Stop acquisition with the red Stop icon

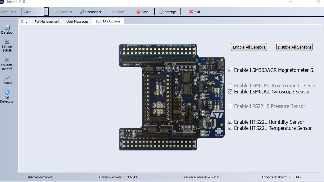[x=138, y=12]
